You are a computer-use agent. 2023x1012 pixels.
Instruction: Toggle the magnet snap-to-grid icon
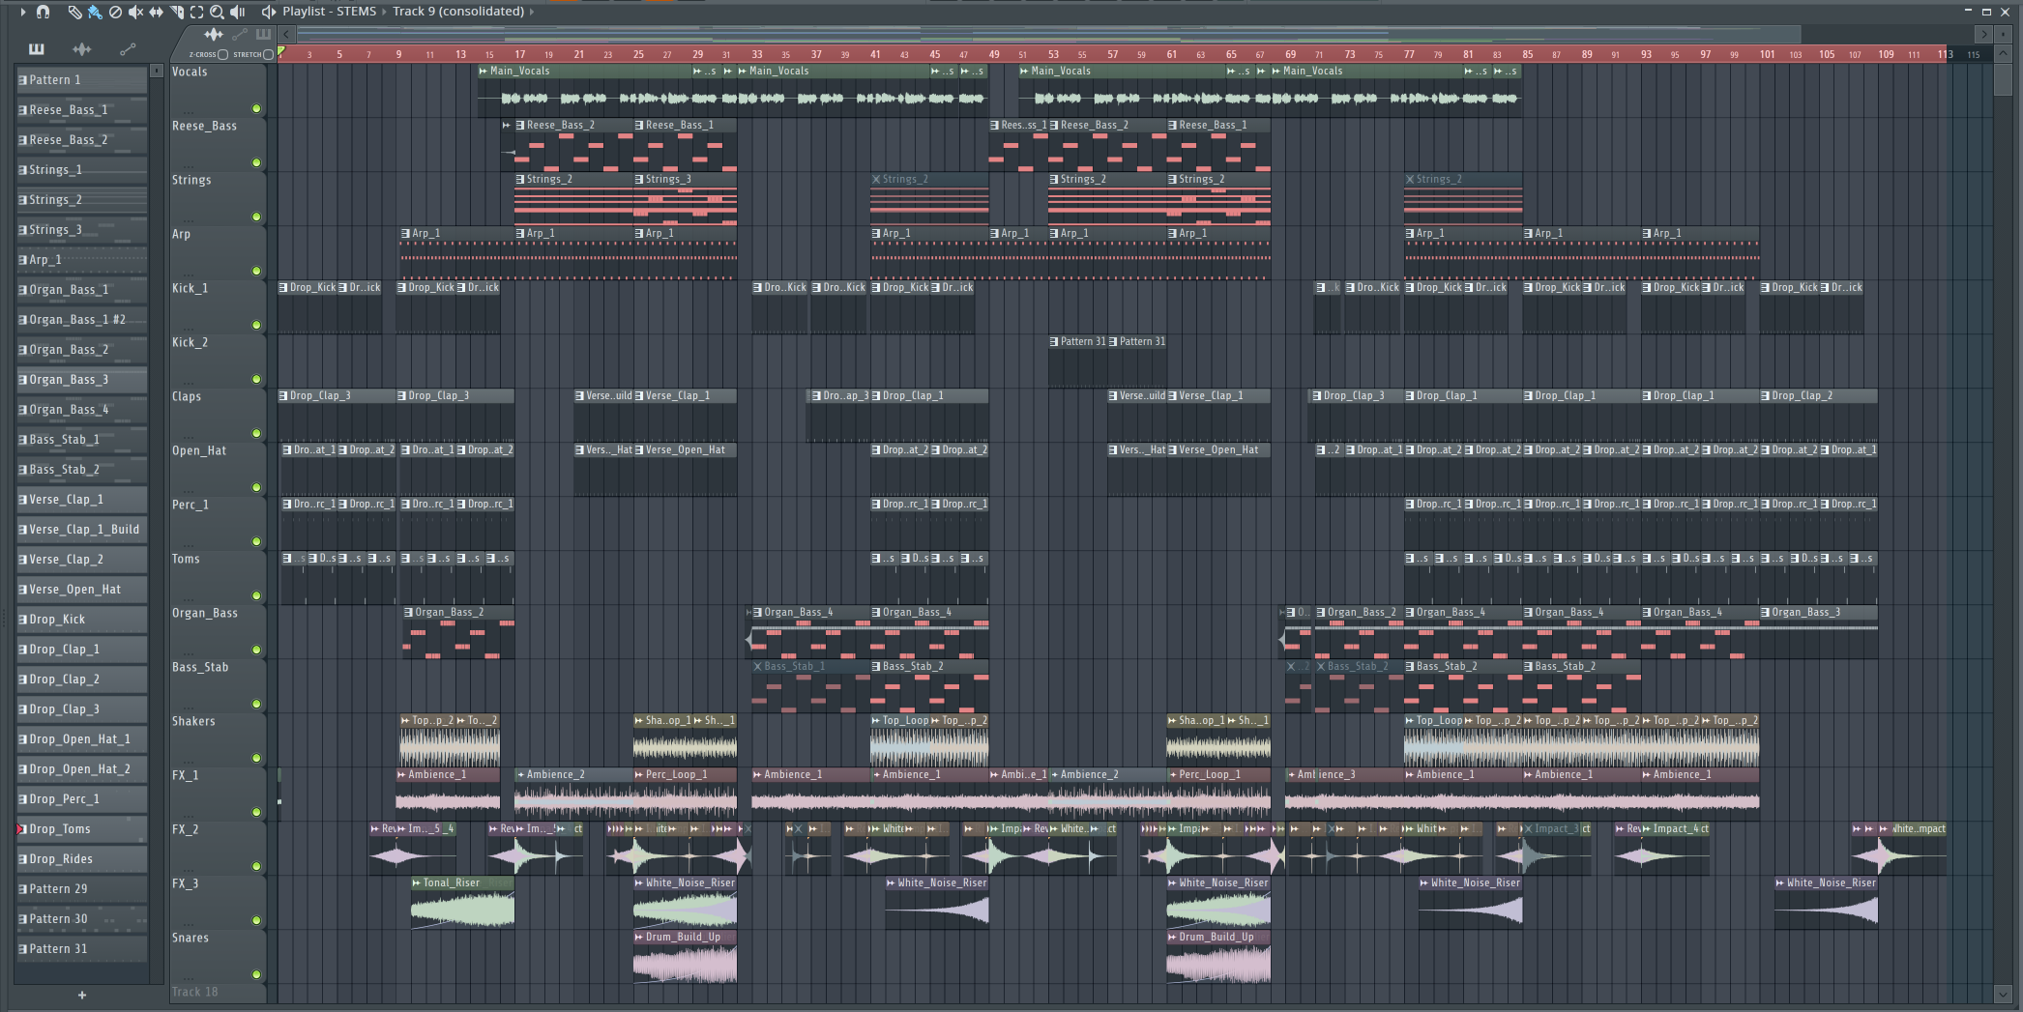pos(43,12)
